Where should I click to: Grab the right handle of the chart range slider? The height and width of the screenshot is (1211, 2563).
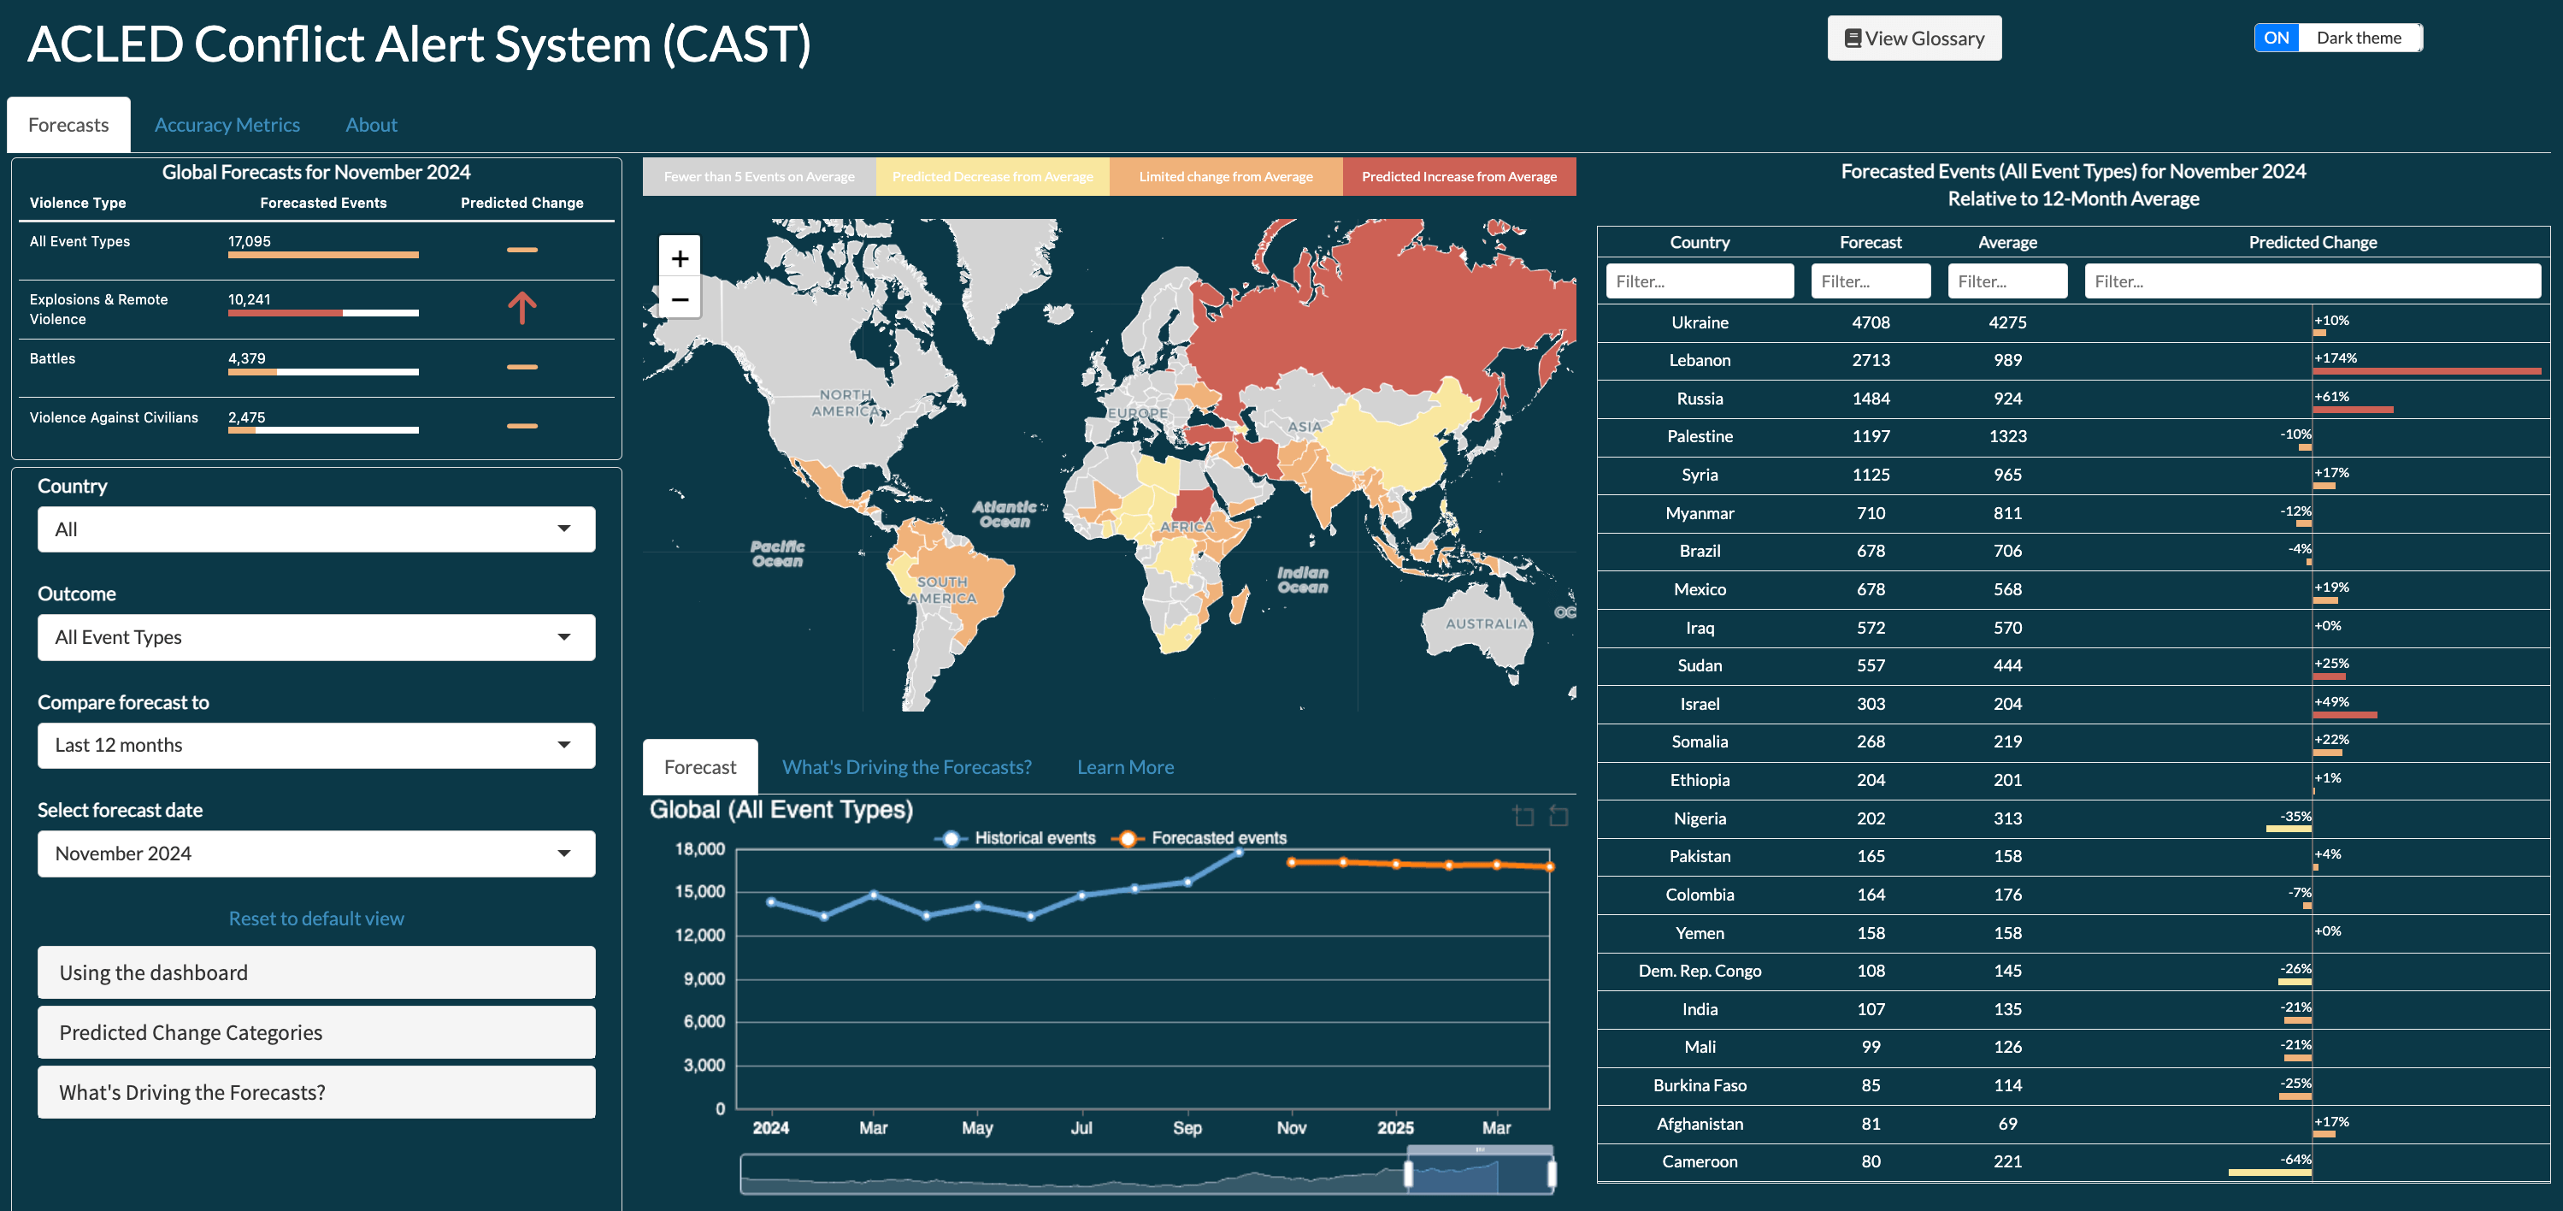[x=1551, y=1174]
